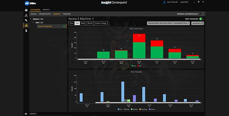Select the Hour time range button
This screenshot has width=229, height=116.
pos(72,23)
